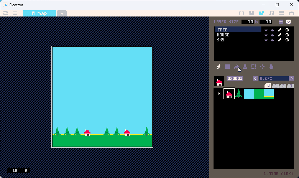
Task: Toggle the layer size lock
Action: point(257,21)
